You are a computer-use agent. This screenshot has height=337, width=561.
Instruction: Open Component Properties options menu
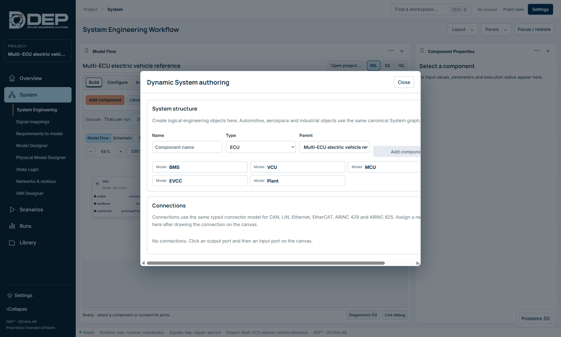(x=537, y=51)
